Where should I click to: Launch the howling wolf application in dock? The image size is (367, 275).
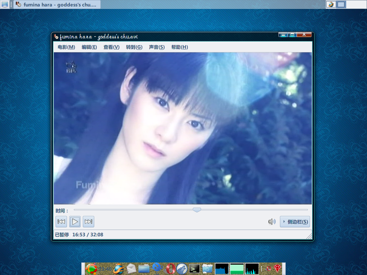pyautogui.click(x=182, y=269)
